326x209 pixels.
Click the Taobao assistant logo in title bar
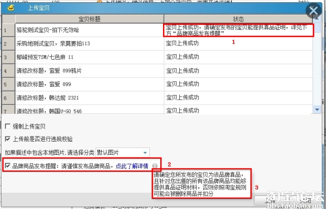(11, 8)
